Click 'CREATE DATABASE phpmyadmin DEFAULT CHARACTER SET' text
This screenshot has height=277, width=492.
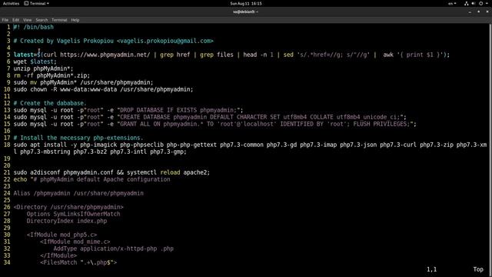click(x=200, y=117)
